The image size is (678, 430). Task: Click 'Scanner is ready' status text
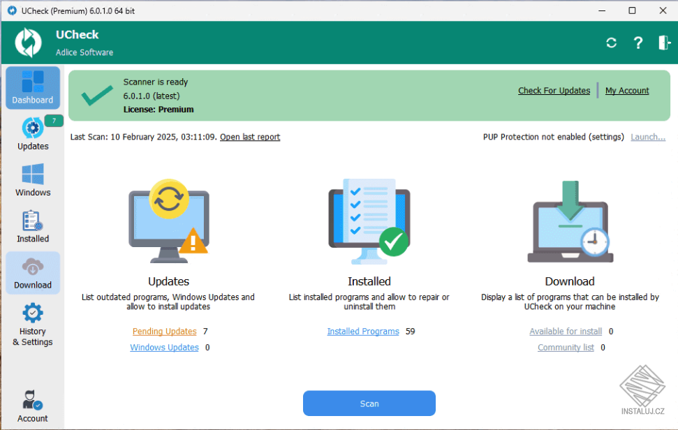point(156,82)
